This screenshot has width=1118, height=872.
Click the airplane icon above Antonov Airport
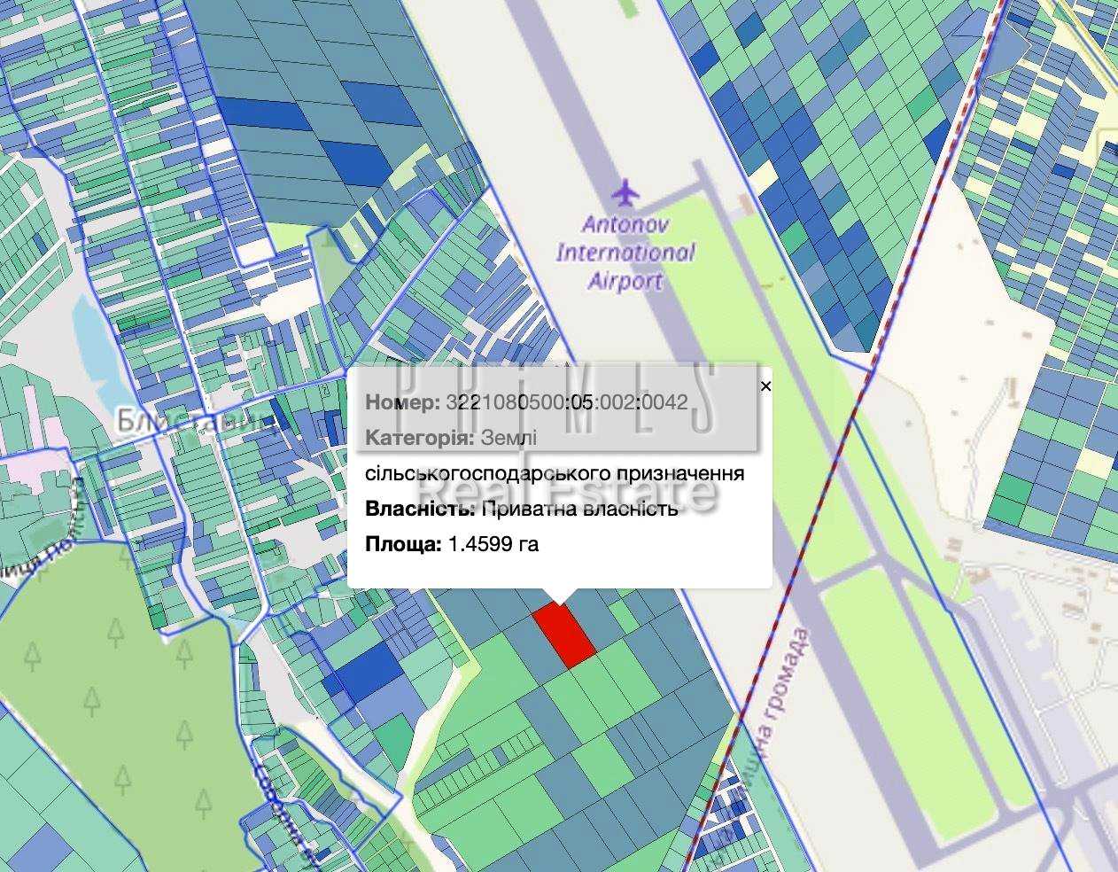(625, 191)
